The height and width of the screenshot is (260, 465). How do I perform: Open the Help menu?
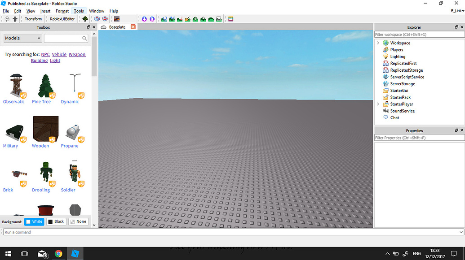(114, 11)
